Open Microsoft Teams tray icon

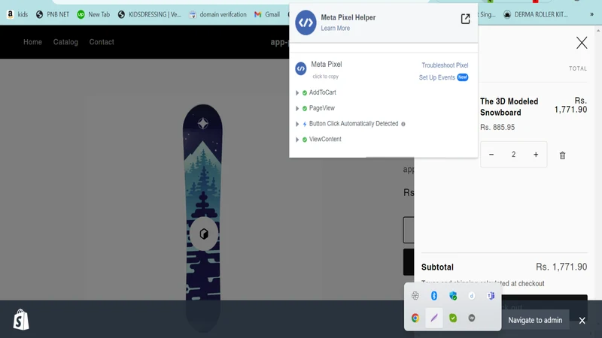[491, 295]
